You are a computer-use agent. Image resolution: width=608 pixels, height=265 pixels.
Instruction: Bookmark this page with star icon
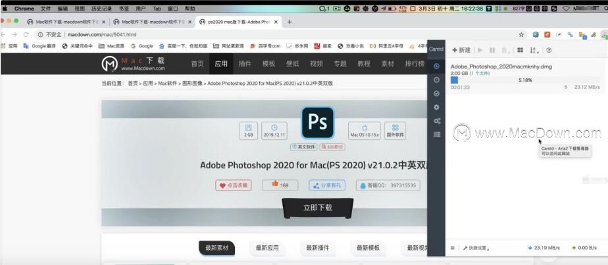point(521,34)
